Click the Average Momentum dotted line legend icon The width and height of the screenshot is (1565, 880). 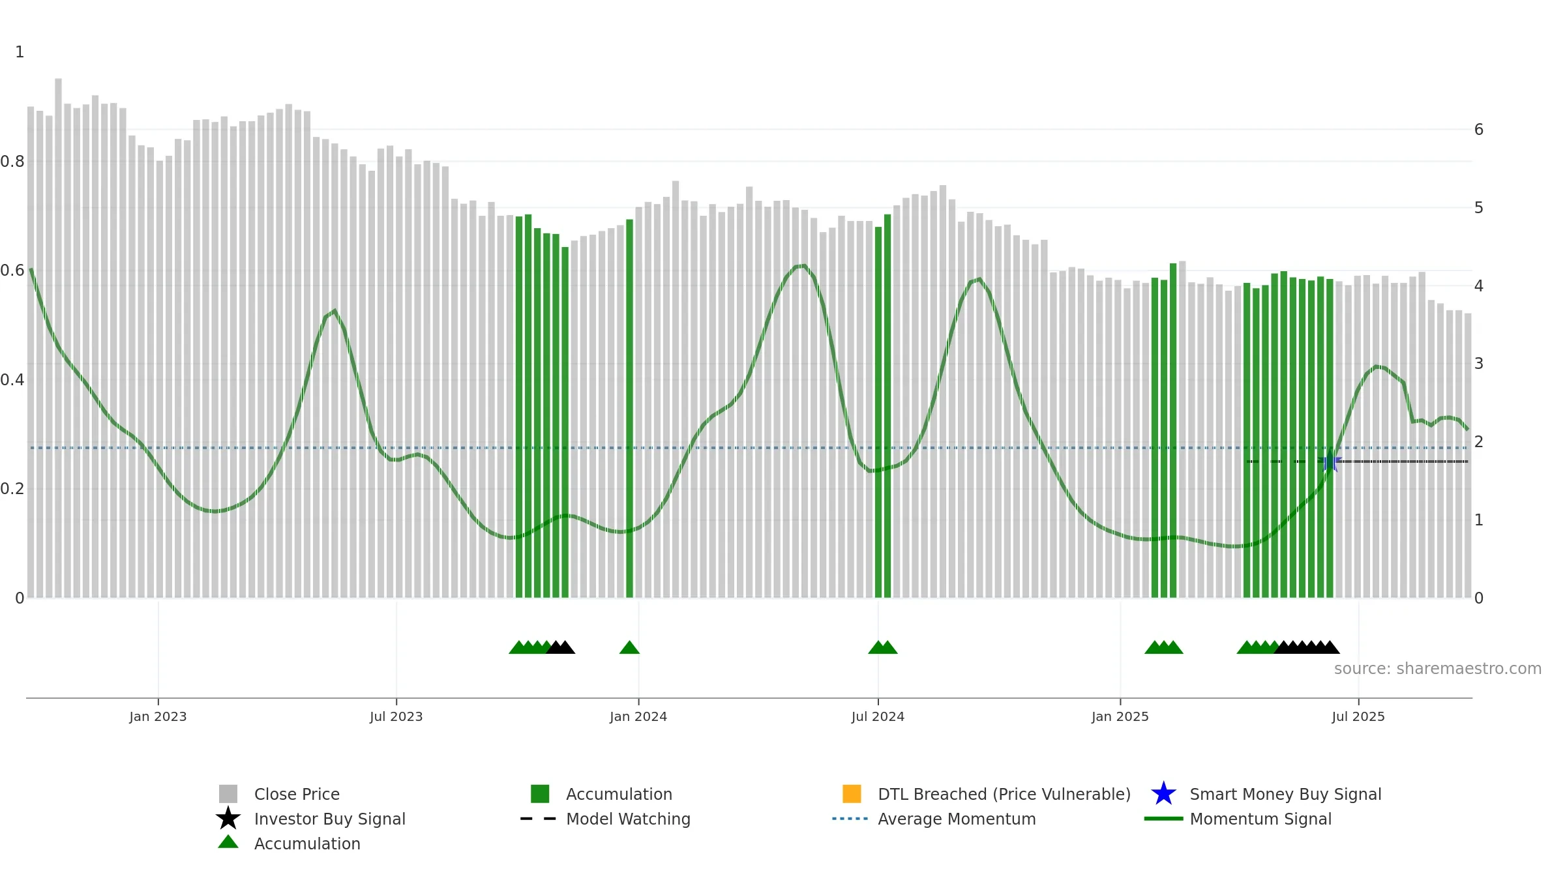[850, 819]
